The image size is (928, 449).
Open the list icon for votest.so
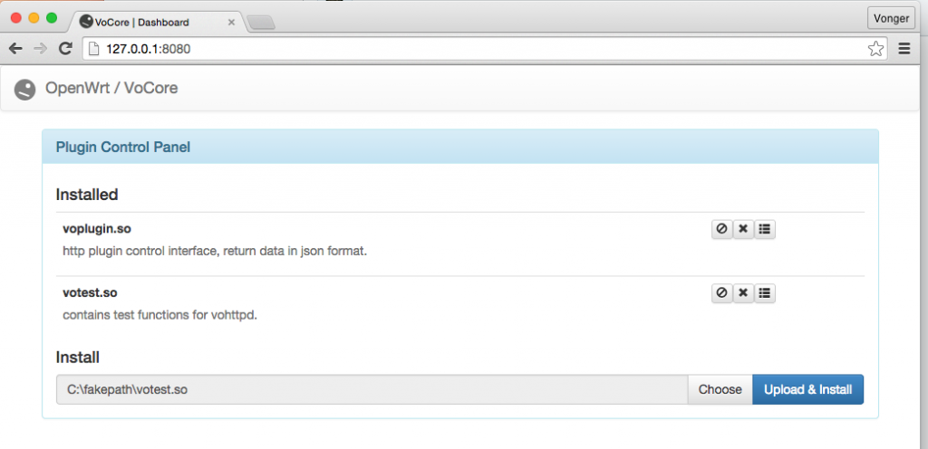pos(765,293)
